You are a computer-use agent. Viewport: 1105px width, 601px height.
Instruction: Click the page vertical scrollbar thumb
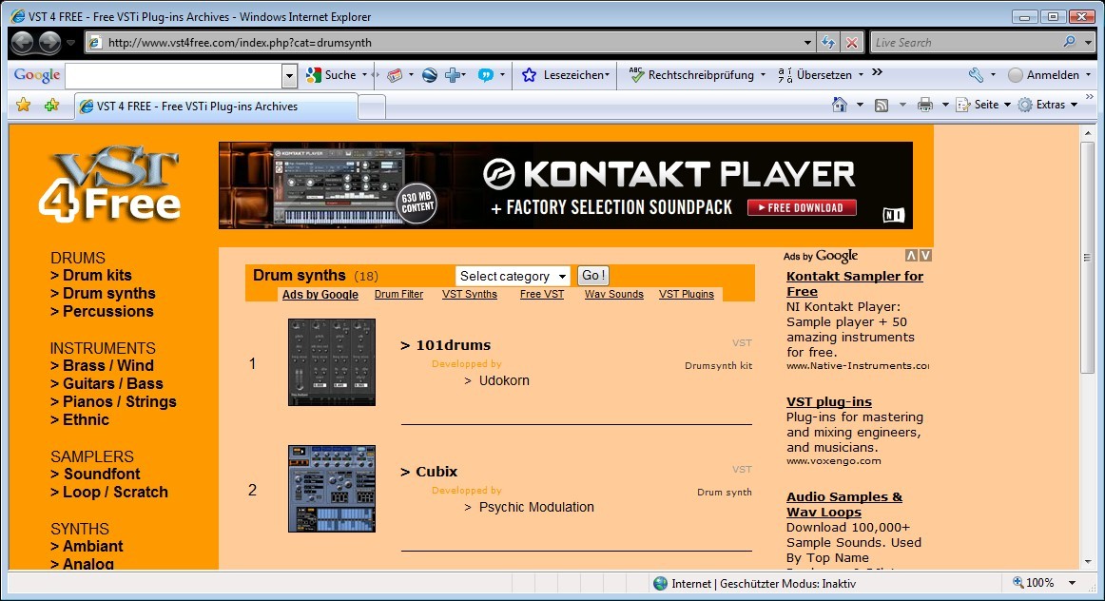coord(1087,257)
